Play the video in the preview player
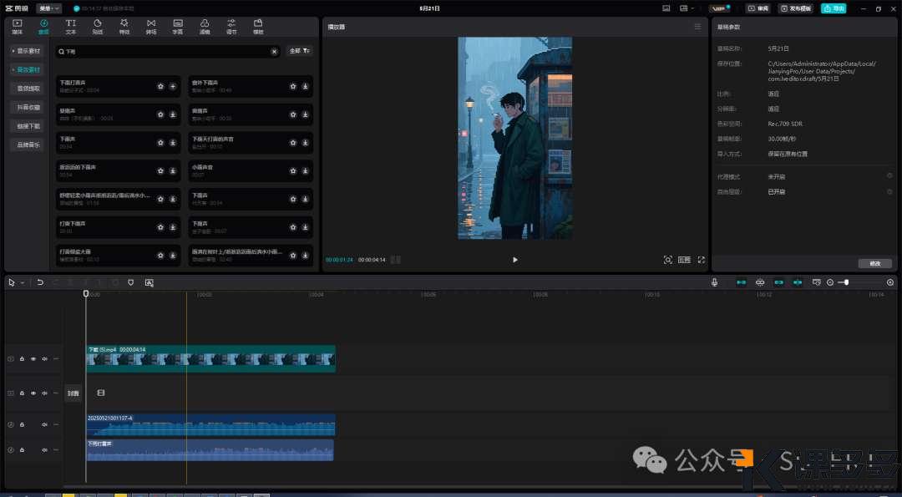Viewport: 902px width, 497px height. click(514, 260)
